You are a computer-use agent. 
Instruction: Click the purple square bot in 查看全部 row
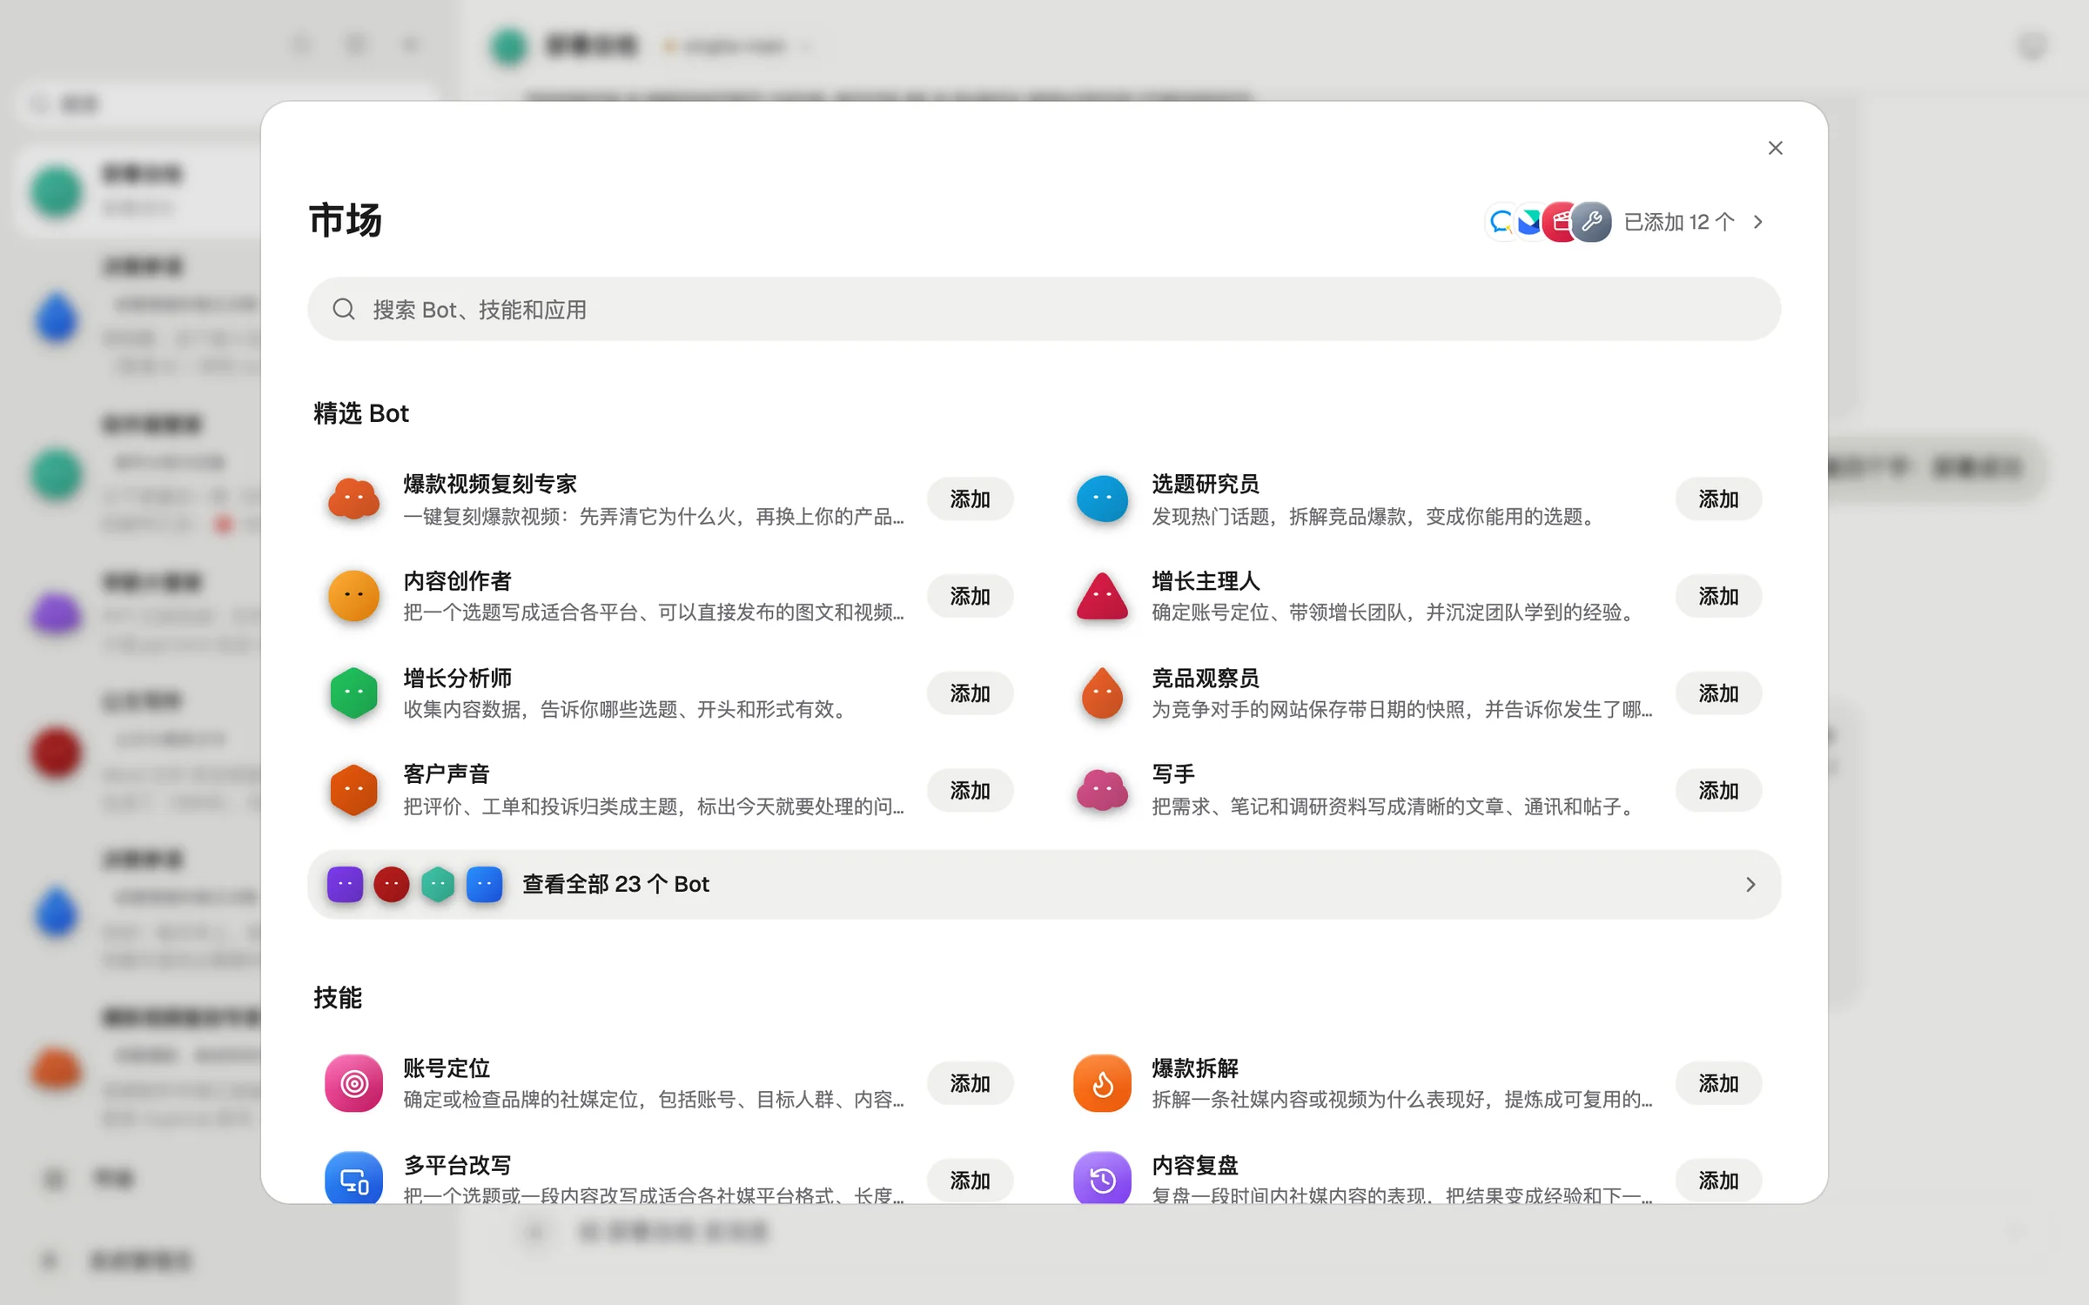pos(345,884)
